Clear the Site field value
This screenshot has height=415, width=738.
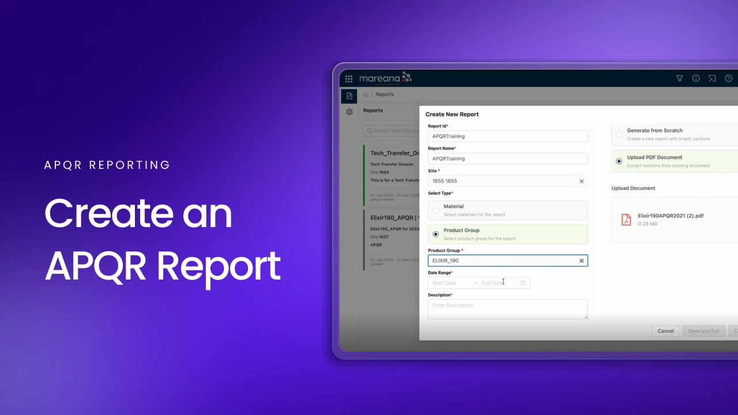[x=581, y=181]
